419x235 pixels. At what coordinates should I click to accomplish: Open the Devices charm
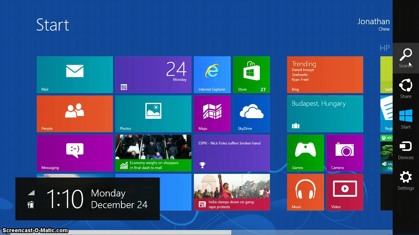(406, 150)
